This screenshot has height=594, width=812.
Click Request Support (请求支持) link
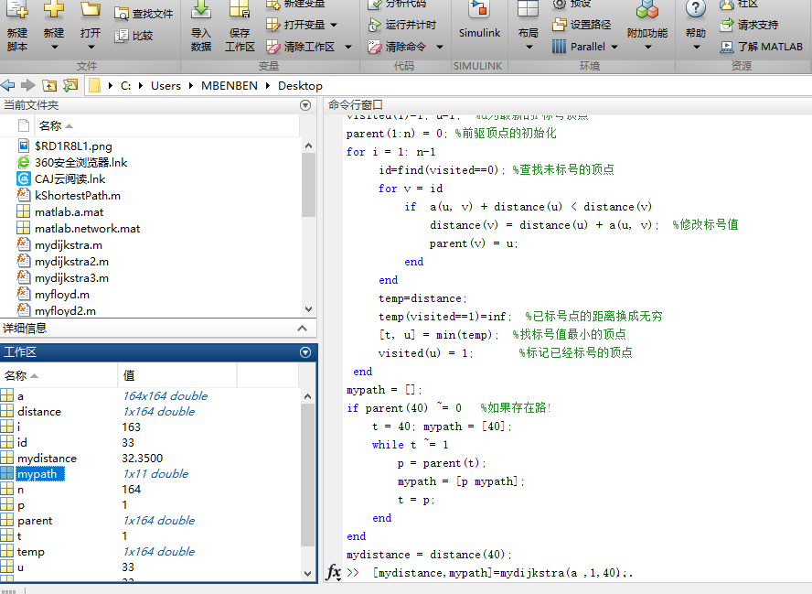click(x=756, y=25)
